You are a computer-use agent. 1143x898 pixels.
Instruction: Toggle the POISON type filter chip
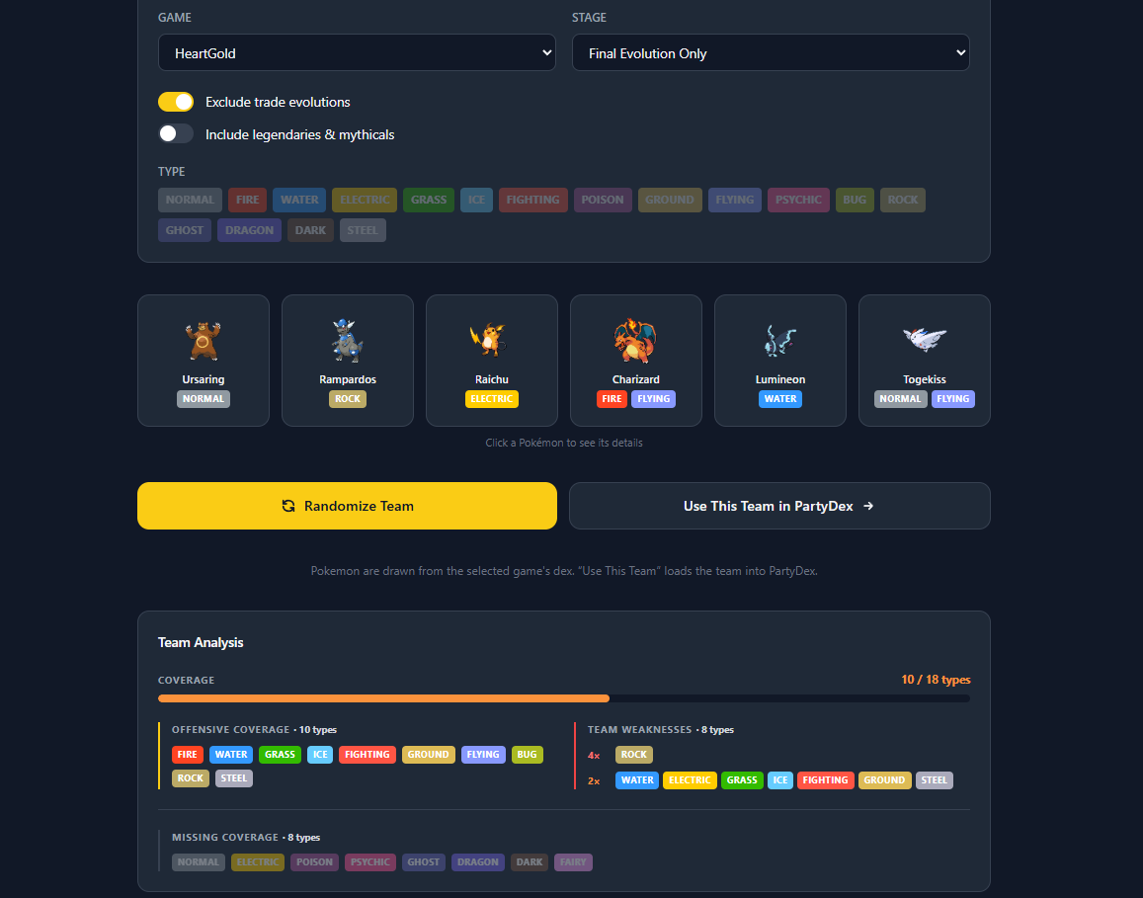pos(603,200)
